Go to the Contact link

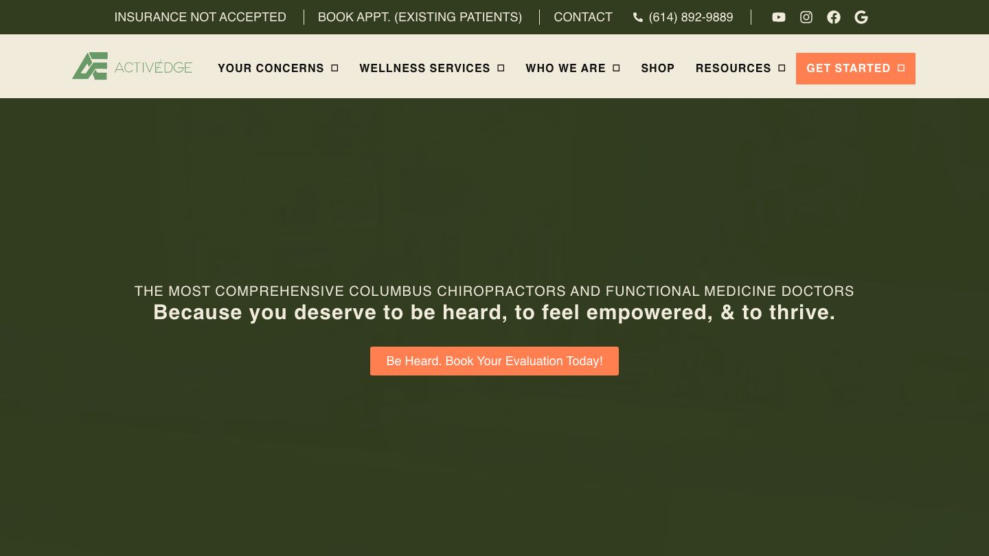click(x=583, y=17)
